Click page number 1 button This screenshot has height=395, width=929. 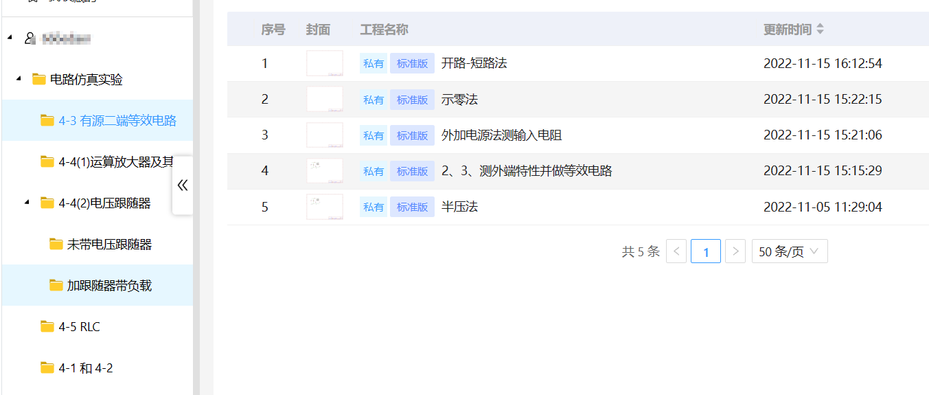tap(706, 251)
